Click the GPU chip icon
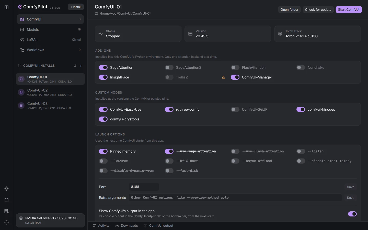 (21, 218)
